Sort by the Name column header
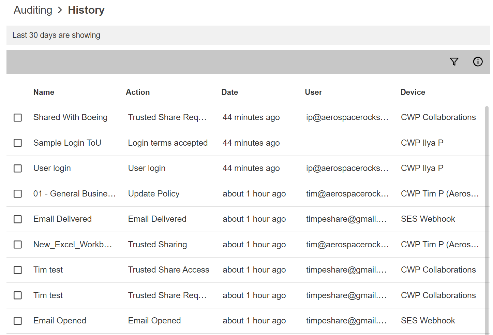 click(x=44, y=92)
